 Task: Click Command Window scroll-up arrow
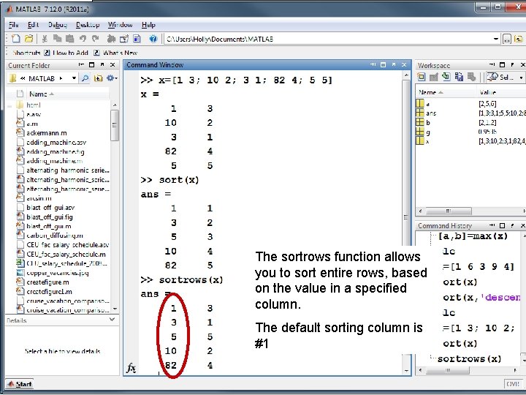tap(406, 75)
